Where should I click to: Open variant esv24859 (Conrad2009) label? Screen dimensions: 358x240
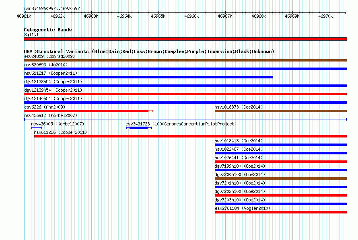(49, 56)
